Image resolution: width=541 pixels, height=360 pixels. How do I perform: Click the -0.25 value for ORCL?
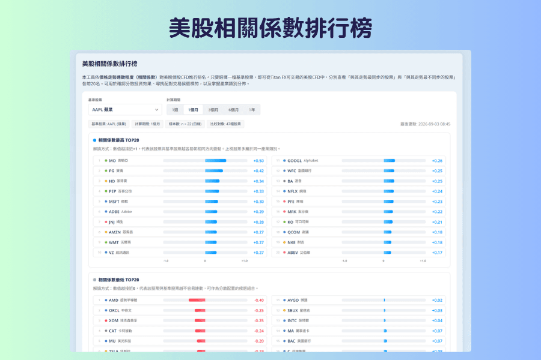point(258,310)
